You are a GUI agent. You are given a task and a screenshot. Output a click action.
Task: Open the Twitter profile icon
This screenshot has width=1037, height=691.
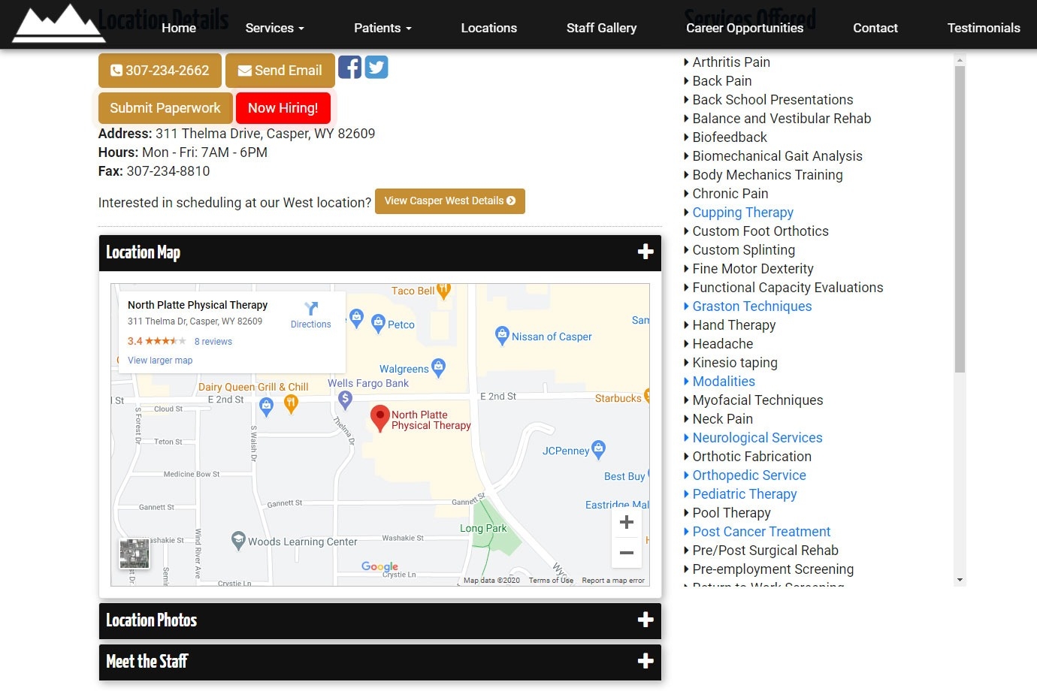[376, 68]
